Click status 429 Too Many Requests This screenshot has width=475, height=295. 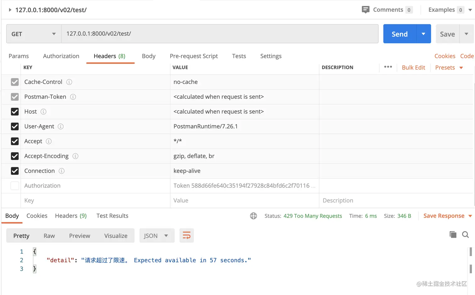coord(313,216)
